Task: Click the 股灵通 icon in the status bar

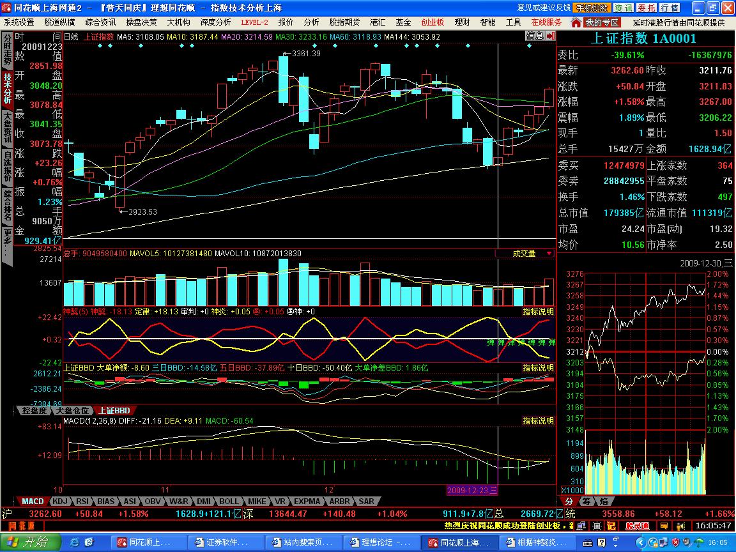Action: click(638, 526)
